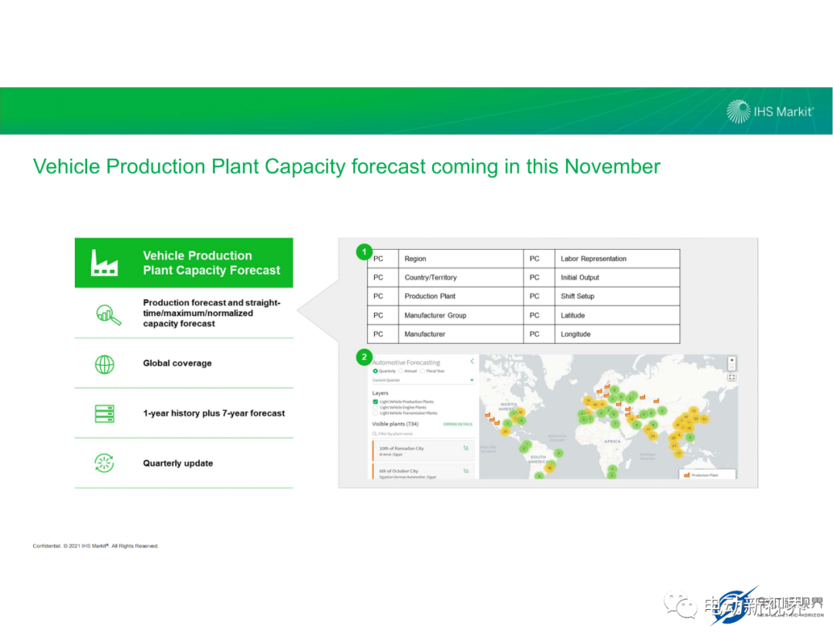Click the EXPAND DETAILS link
Screen dimensions: 833x643
457,424
